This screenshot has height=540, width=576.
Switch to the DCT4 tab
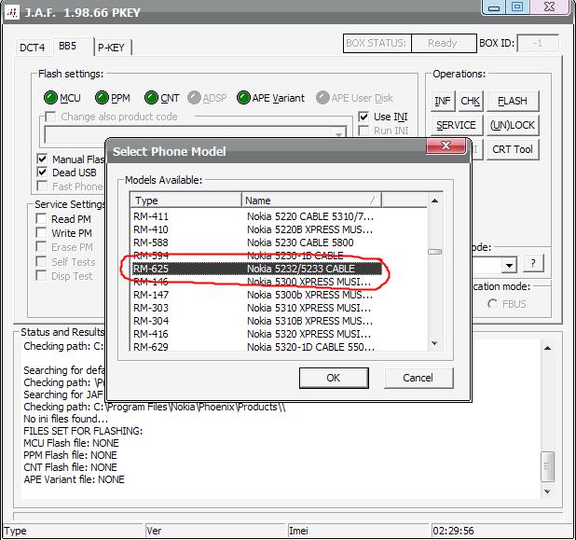click(x=33, y=48)
